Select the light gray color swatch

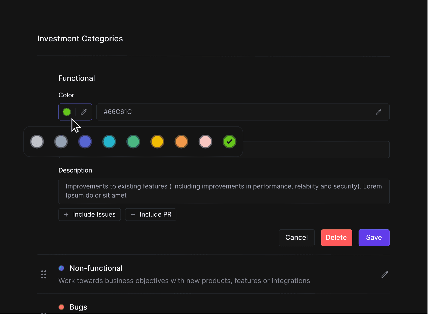[37, 142]
